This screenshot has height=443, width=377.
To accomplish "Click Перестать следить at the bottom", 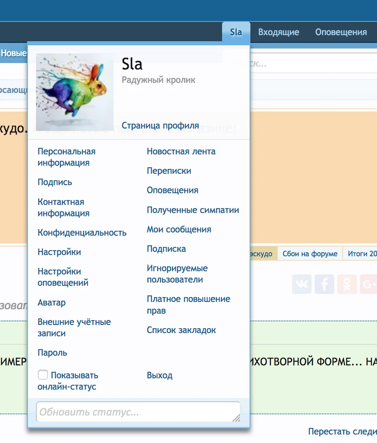I will [342, 431].
